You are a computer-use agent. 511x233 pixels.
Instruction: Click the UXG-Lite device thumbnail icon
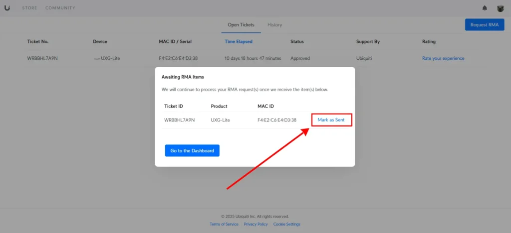97,58
